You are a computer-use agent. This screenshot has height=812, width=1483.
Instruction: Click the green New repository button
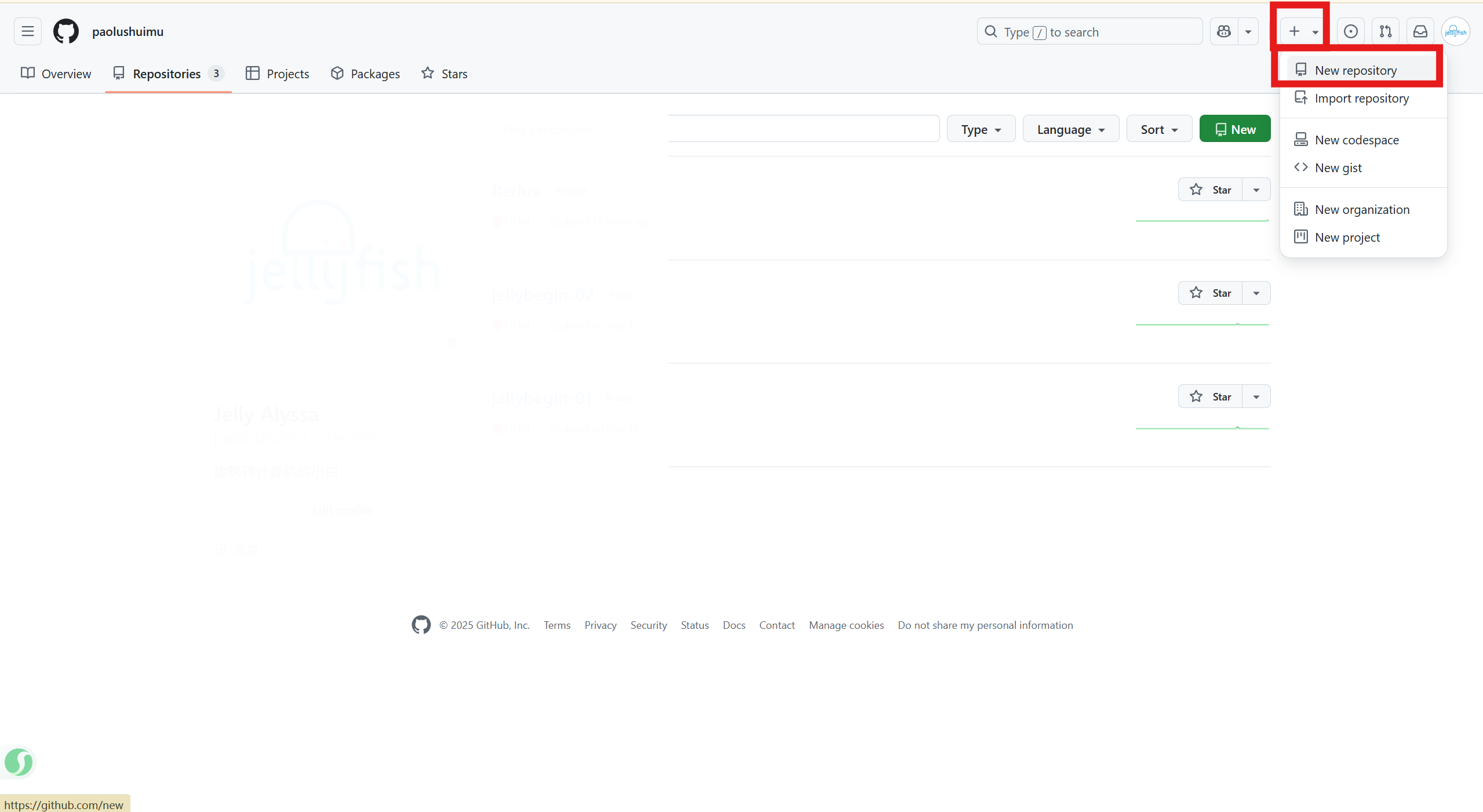click(1235, 129)
